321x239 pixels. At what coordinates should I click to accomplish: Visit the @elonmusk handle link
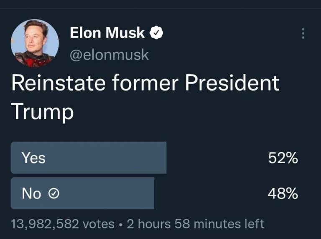click(109, 55)
